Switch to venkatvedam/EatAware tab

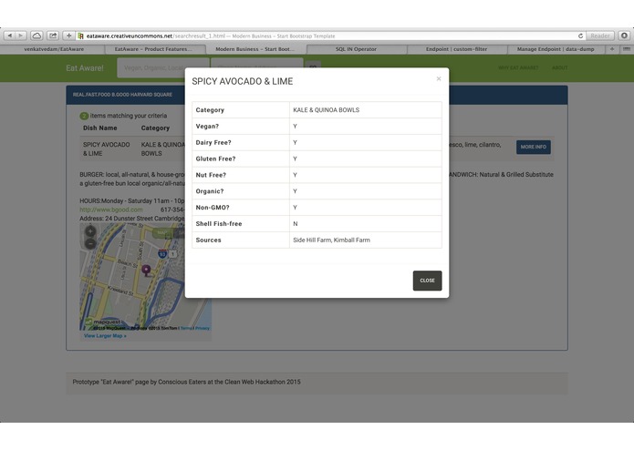click(x=54, y=49)
